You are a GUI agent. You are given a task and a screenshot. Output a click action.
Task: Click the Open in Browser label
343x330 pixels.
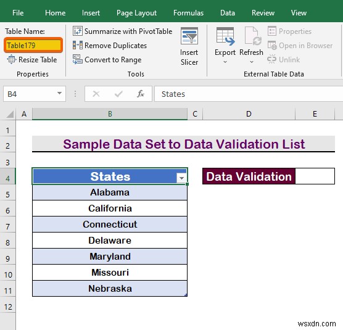coord(305,46)
